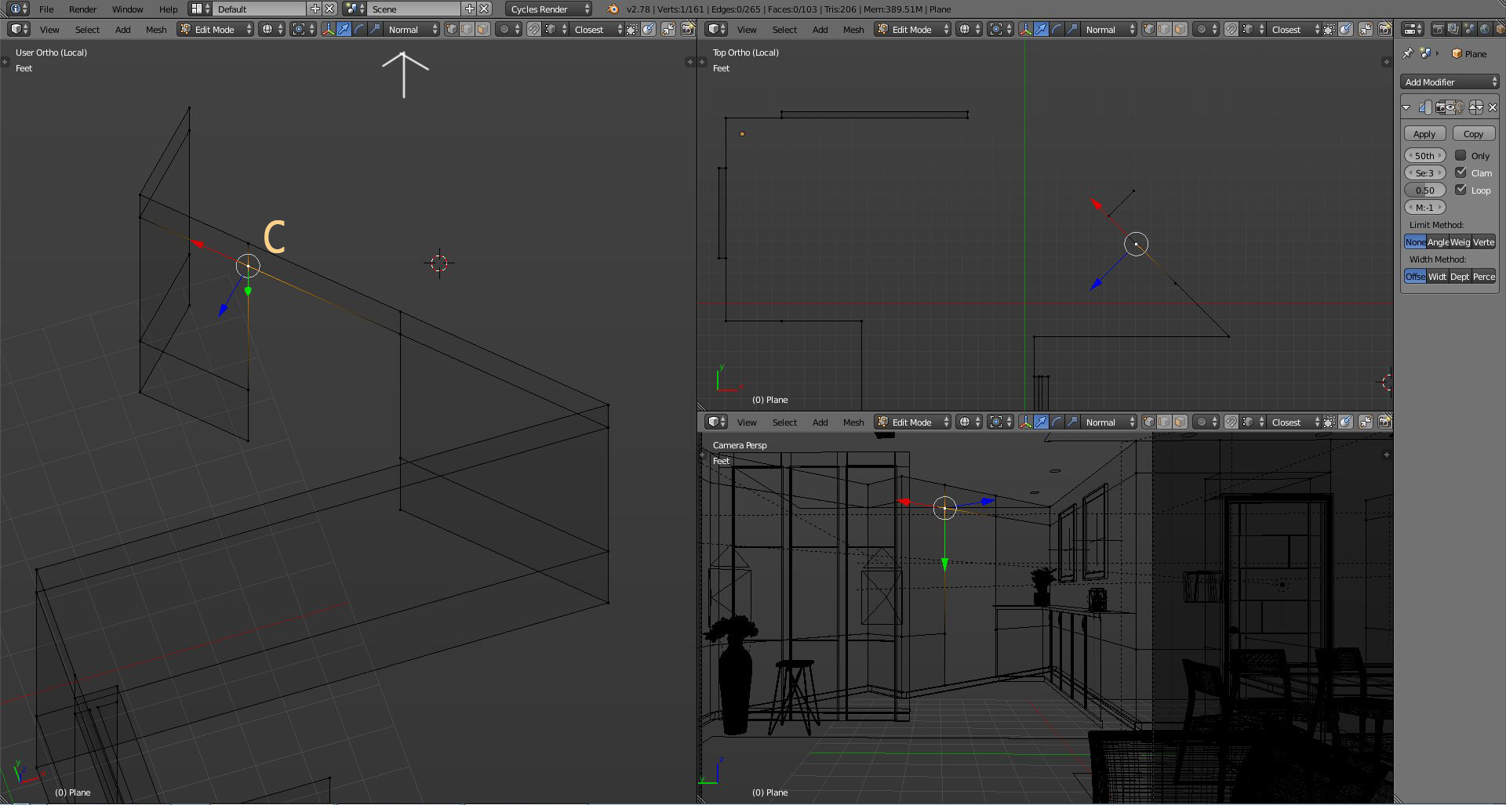
Task: Select rotate manipulator in camera viewport
Action: point(1057,422)
